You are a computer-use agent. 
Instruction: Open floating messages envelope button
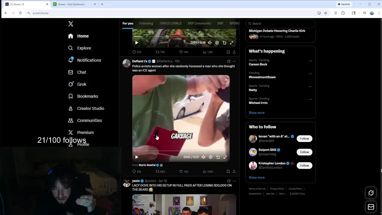371,207
